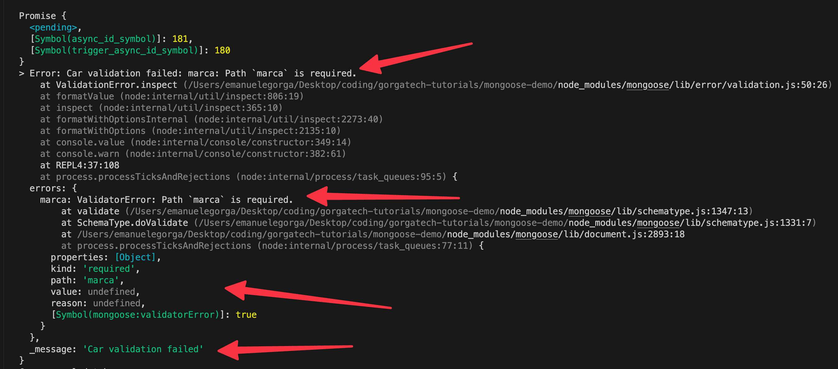Select the 'required' kind string
Image resolution: width=838 pixels, height=369 pixels.
(109, 269)
